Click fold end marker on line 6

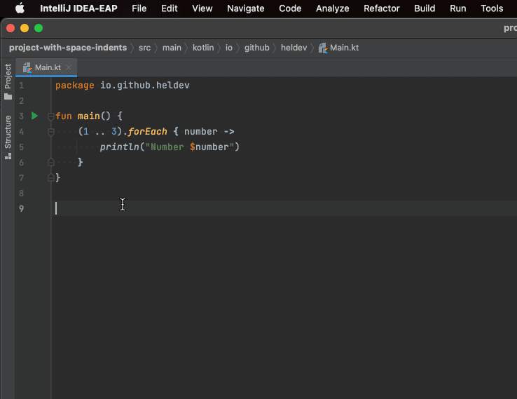coord(50,162)
